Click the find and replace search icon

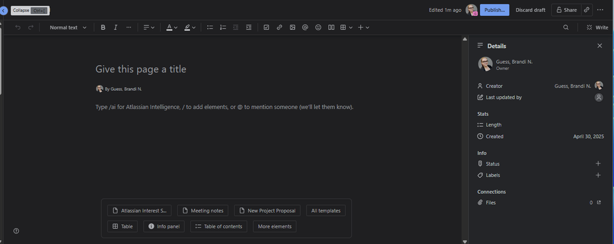point(566,28)
